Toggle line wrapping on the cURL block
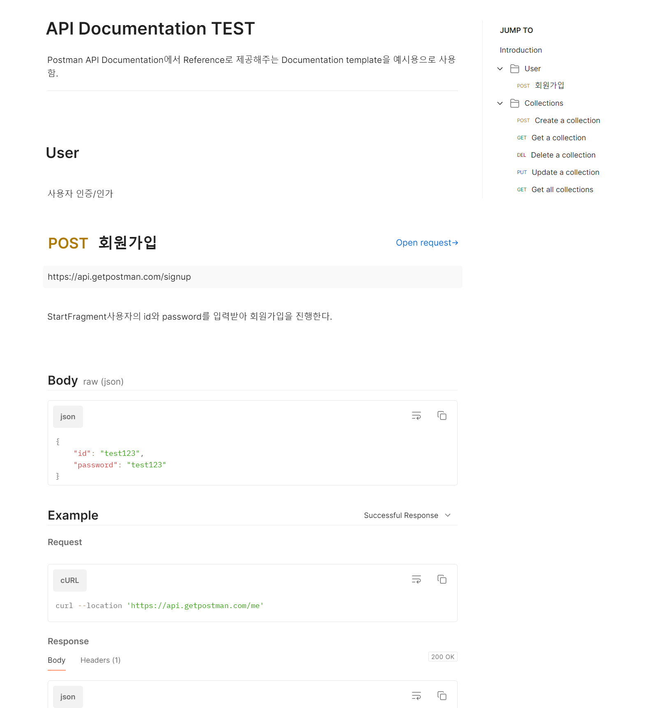The width and height of the screenshot is (650, 708). point(416,579)
